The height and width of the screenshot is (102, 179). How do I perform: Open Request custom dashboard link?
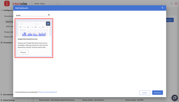pyautogui.click(x=48, y=92)
